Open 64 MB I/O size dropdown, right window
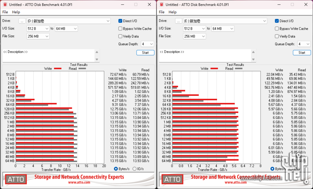This screenshot has height=189, width=313. pos(223,29)
